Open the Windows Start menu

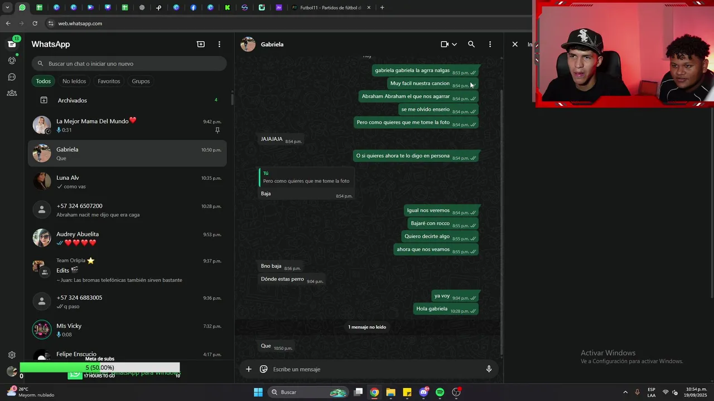(x=258, y=392)
